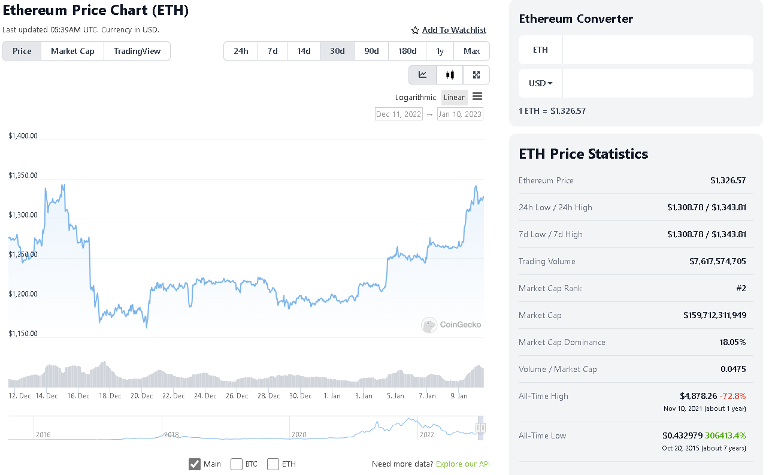Open the chart hamburger context menu
Viewport: 769px width, 475px height.
coord(477,96)
